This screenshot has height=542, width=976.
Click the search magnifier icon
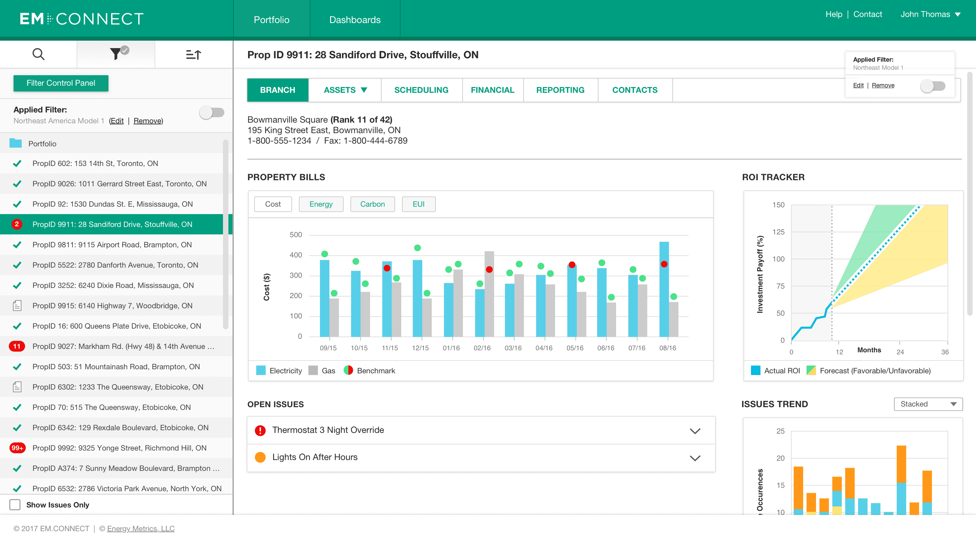[38, 54]
